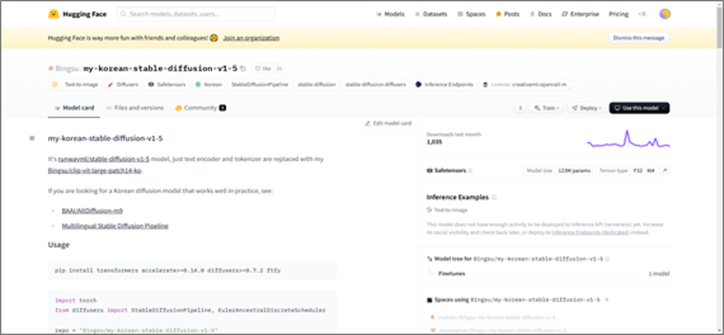
Task: Click the Text-to-Image inference label
Action: tap(448, 210)
